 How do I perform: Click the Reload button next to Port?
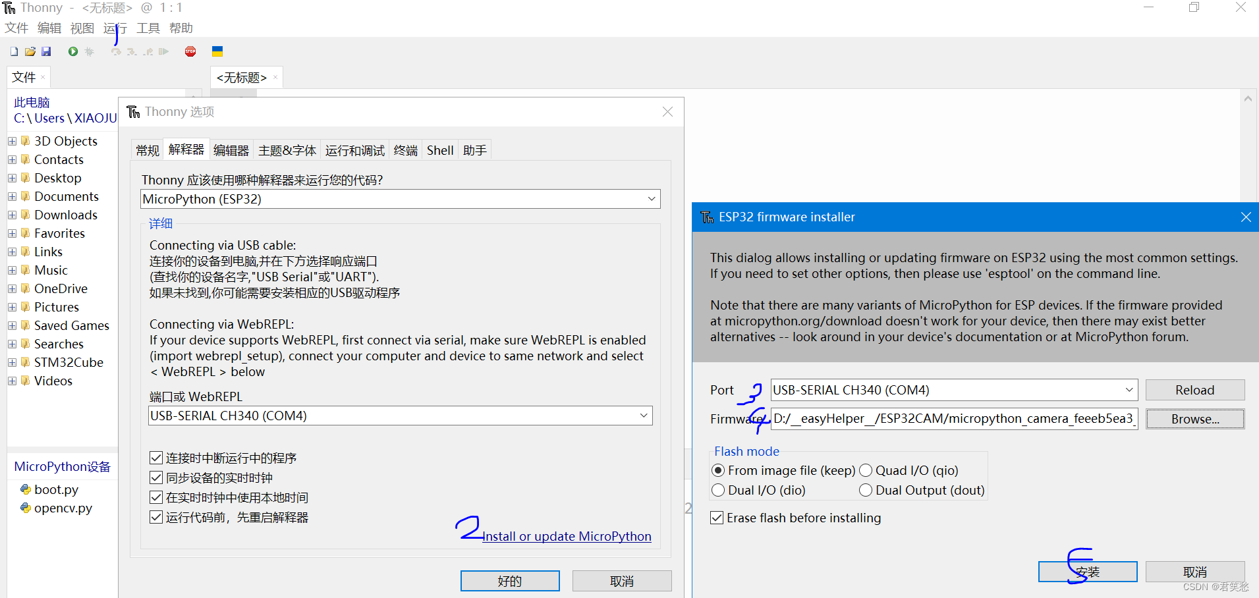point(1195,390)
